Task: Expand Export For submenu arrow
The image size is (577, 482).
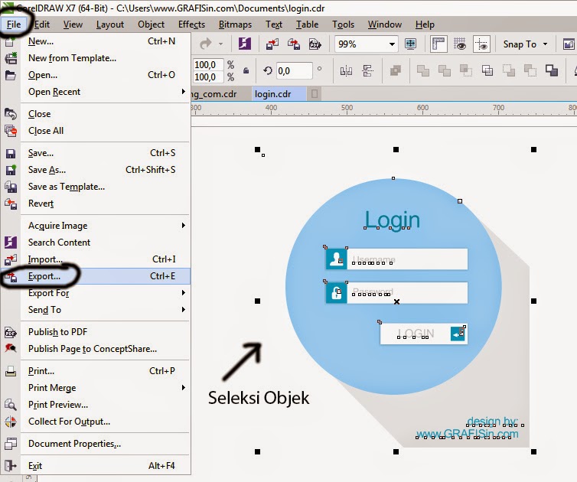Action: pos(183,292)
